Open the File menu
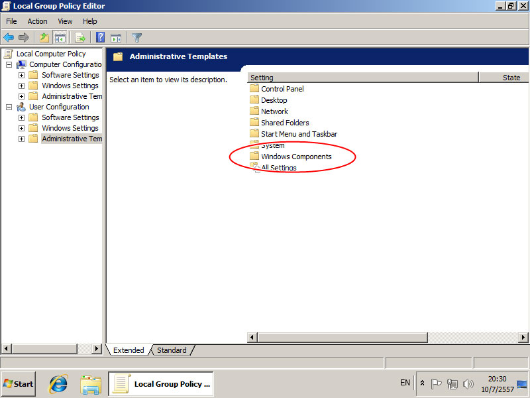 click(11, 21)
